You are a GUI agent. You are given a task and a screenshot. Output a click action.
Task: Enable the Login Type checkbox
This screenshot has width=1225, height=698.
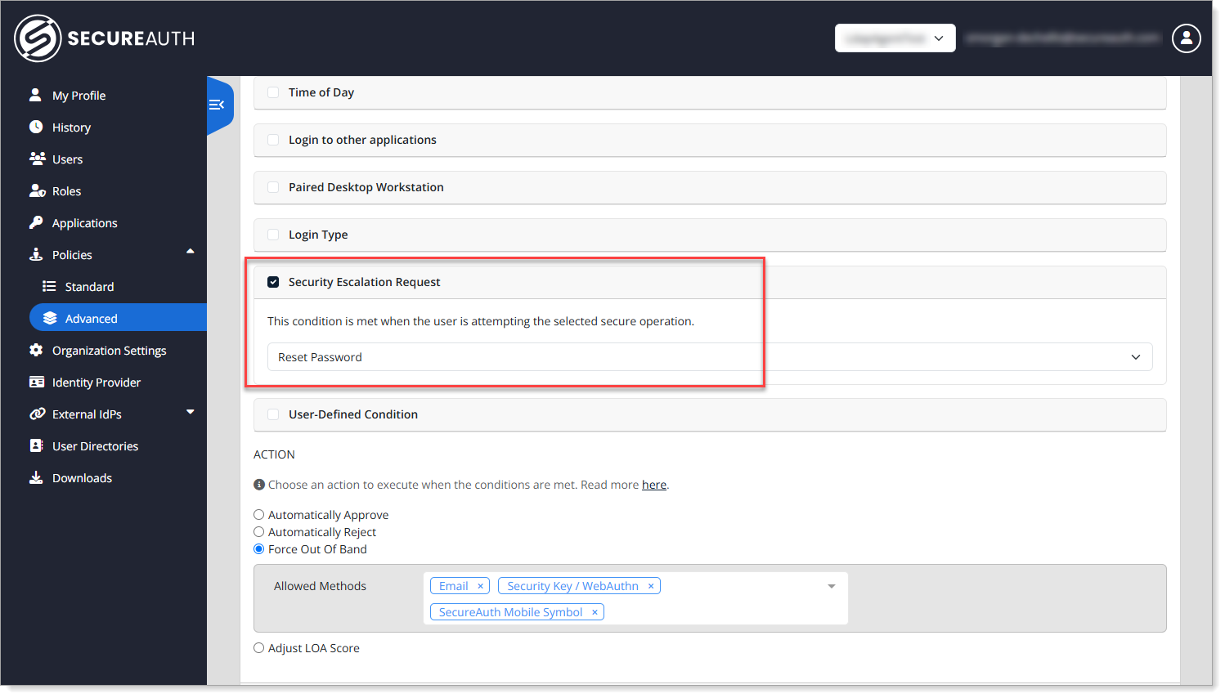(x=273, y=235)
